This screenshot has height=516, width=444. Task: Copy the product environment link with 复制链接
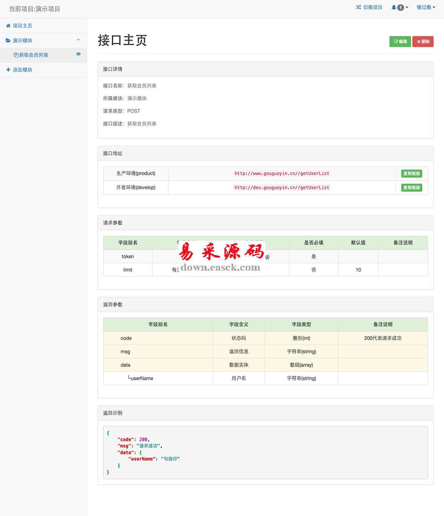(x=411, y=173)
